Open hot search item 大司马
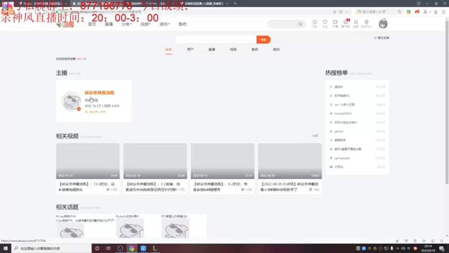 pos(339,167)
